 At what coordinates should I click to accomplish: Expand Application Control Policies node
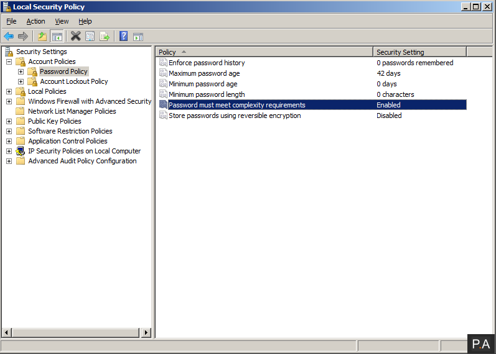(x=9, y=141)
